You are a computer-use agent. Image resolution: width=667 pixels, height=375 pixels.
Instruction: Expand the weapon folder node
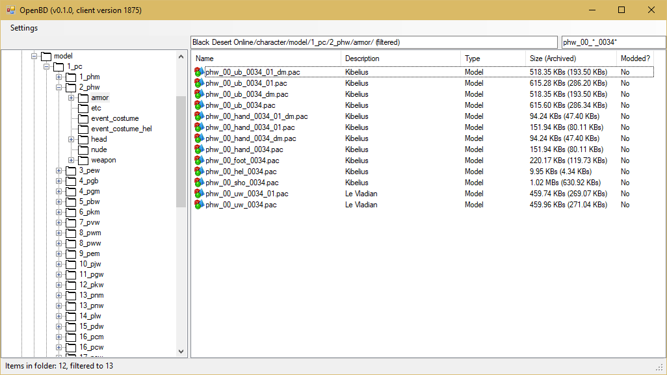tap(71, 160)
